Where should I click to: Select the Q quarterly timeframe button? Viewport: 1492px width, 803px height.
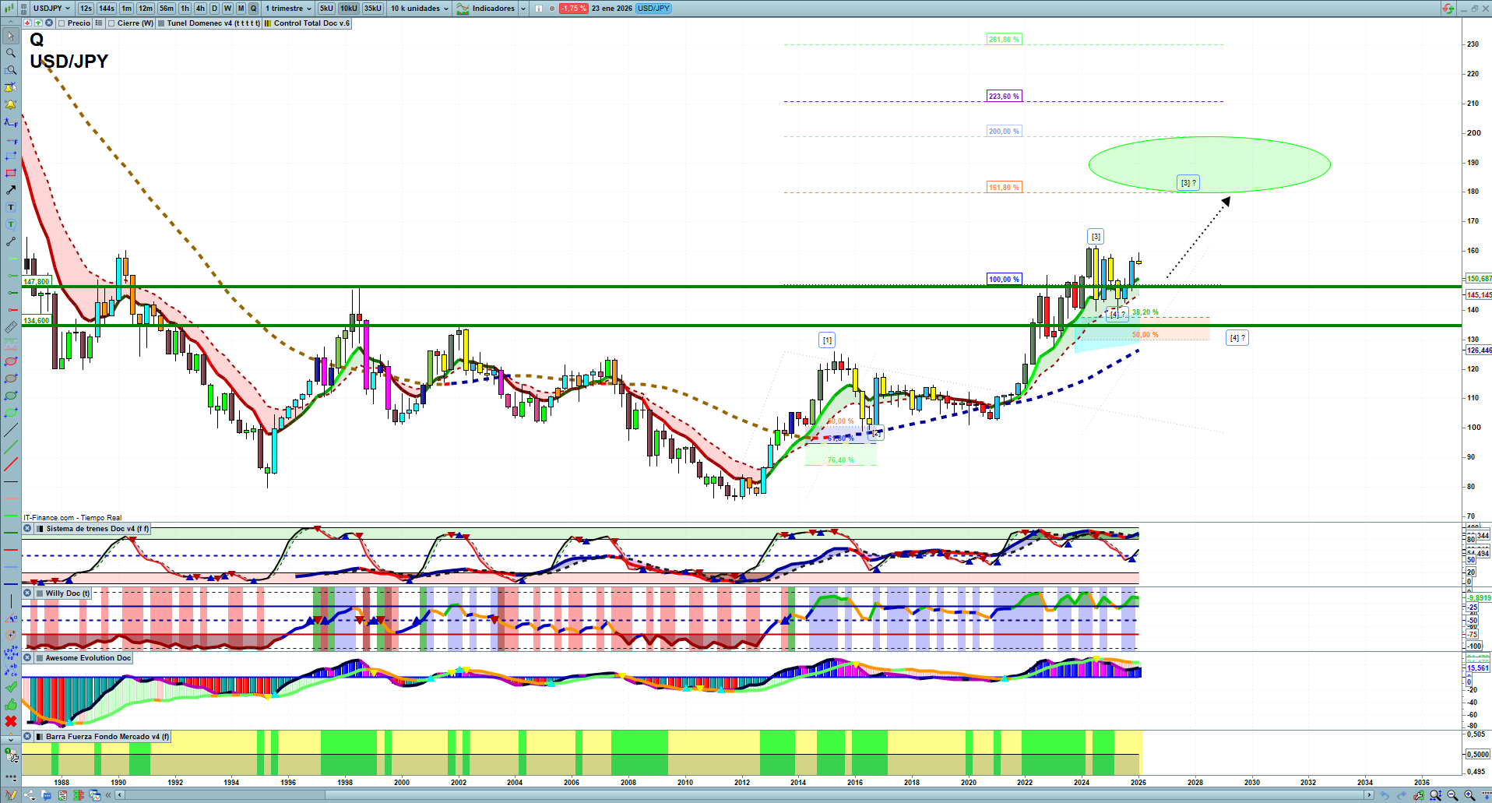click(x=253, y=9)
